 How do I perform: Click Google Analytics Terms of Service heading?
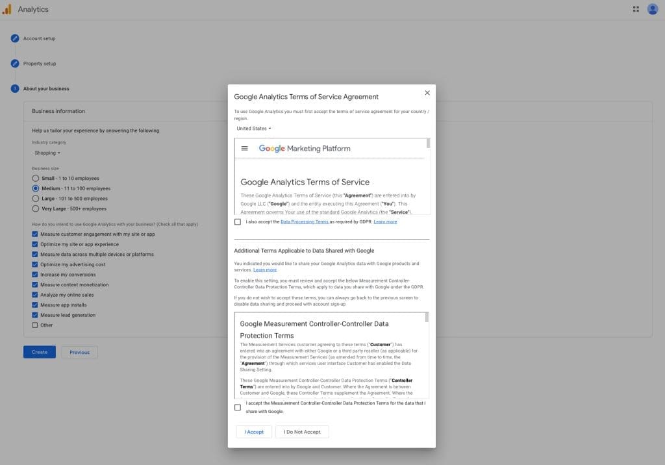click(305, 182)
